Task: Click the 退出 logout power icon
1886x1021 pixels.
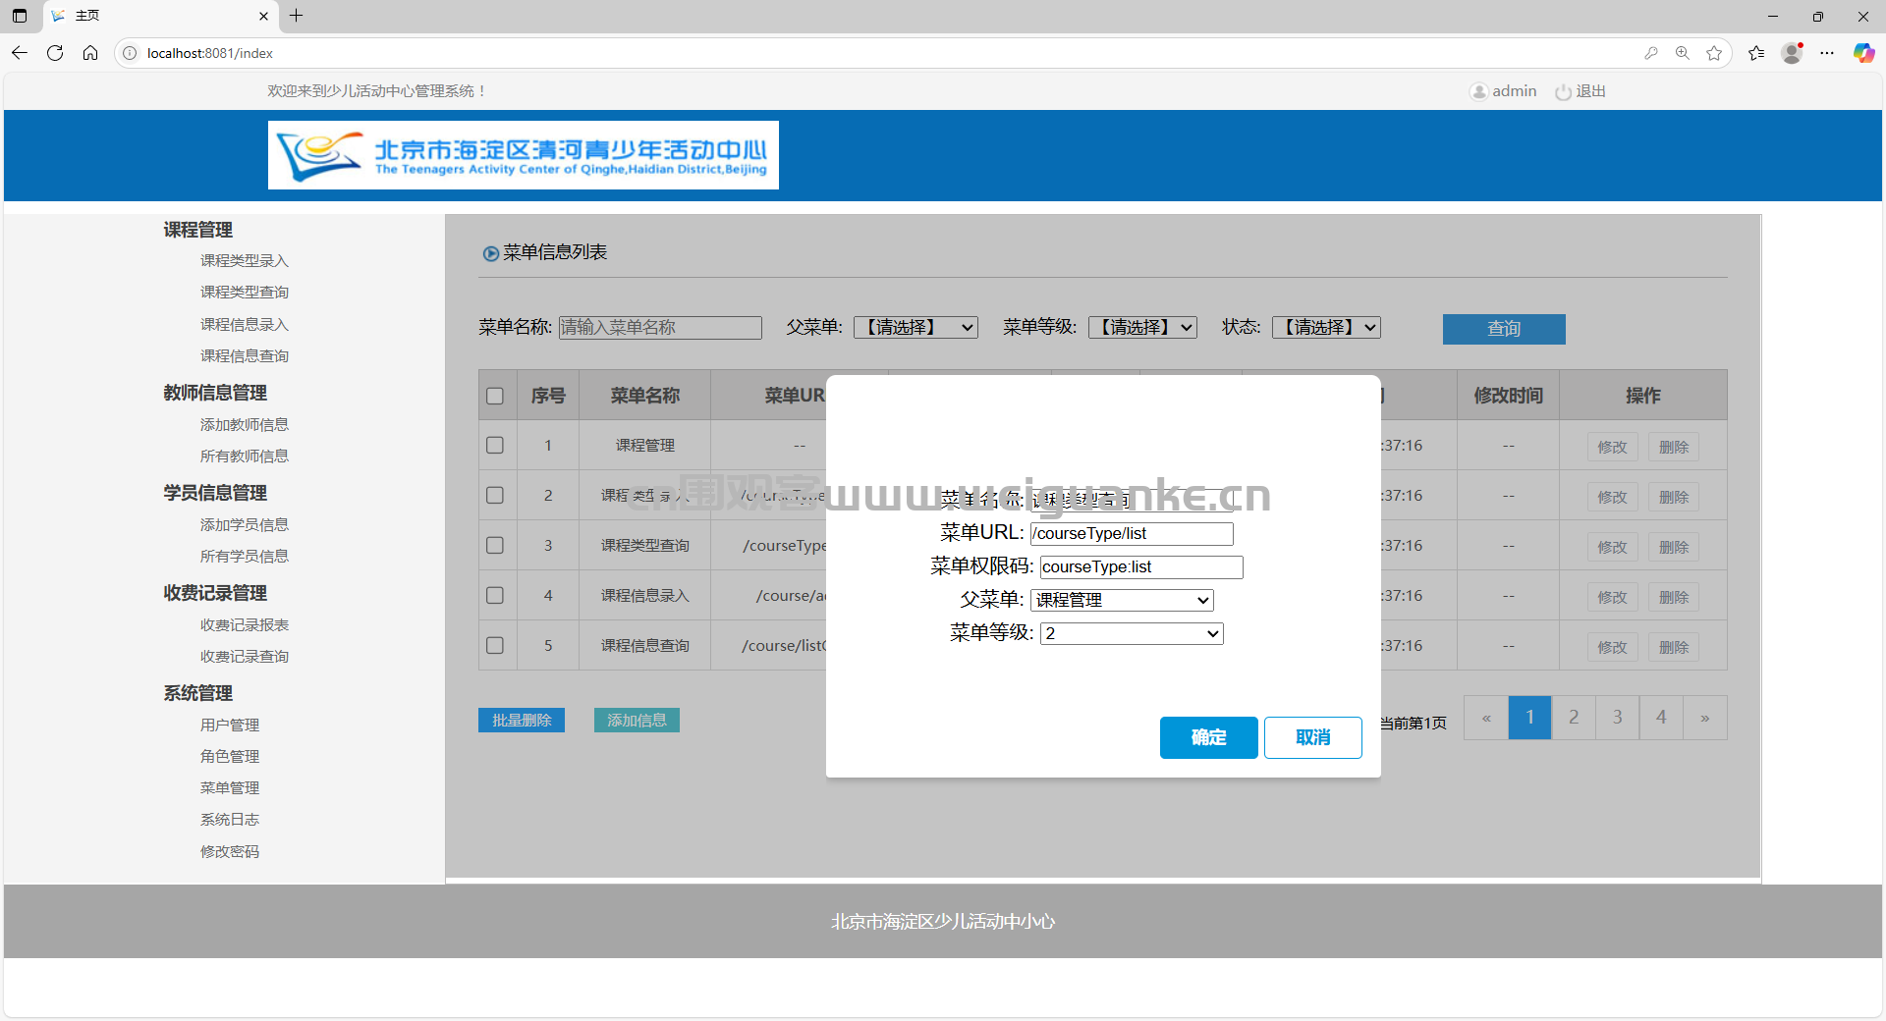Action: (x=1564, y=91)
